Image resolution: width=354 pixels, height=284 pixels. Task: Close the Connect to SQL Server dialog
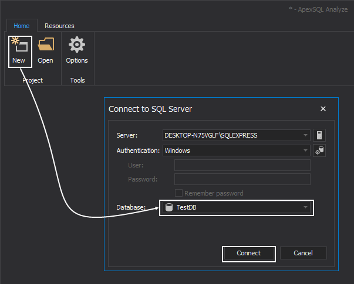[x=323, y=109]
